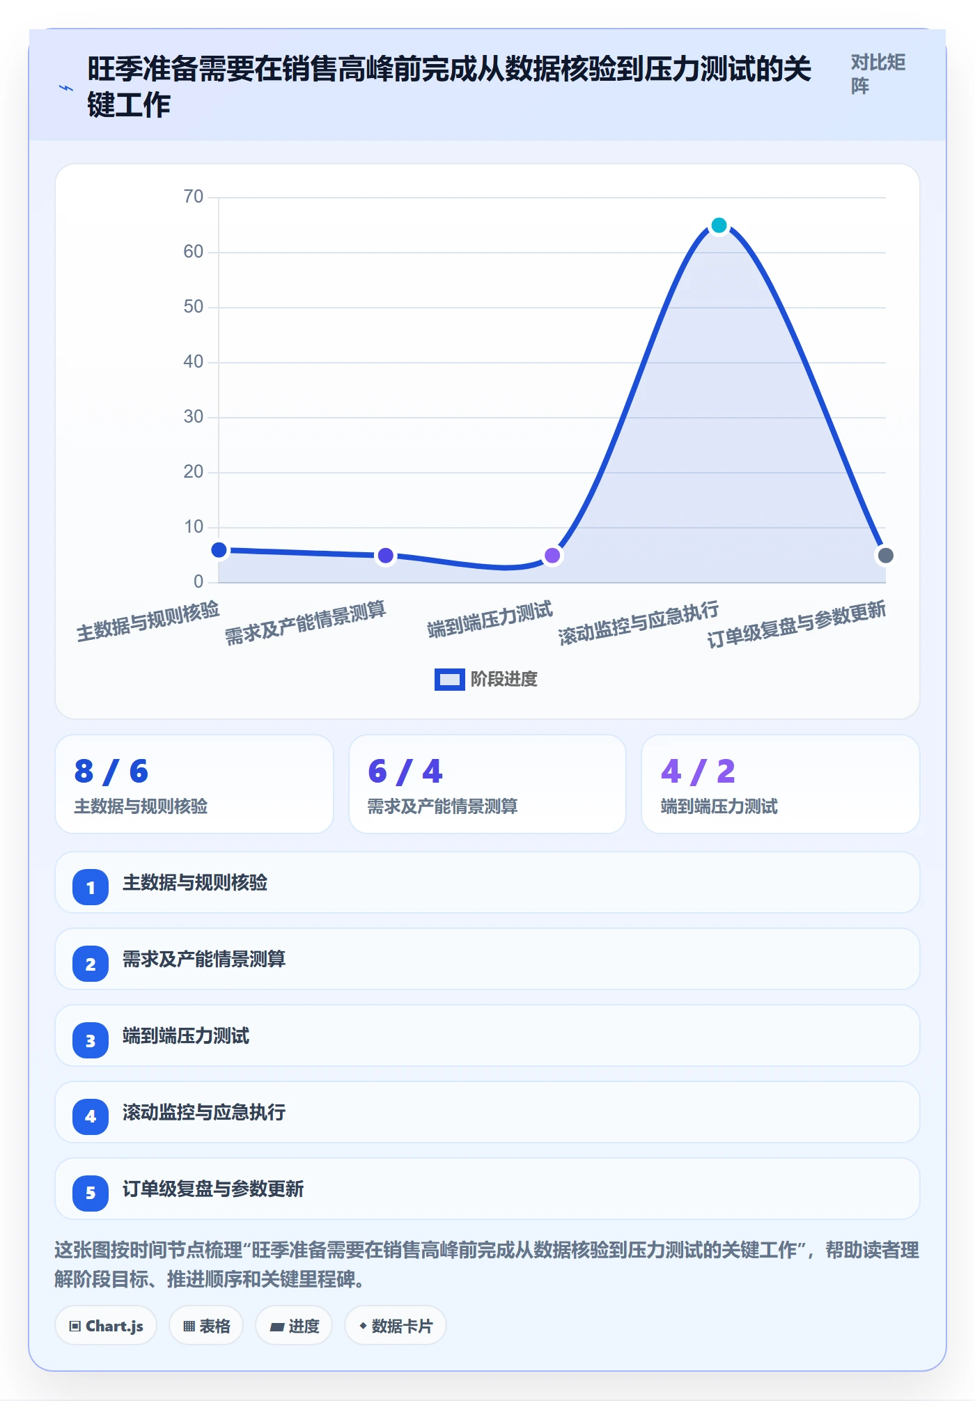The height and width of the screenshot is (1401, 975).
Task: Click the description paragraph starting with 这张图按时间节点
Action: pyautogui.click(x=487, y=1265)
